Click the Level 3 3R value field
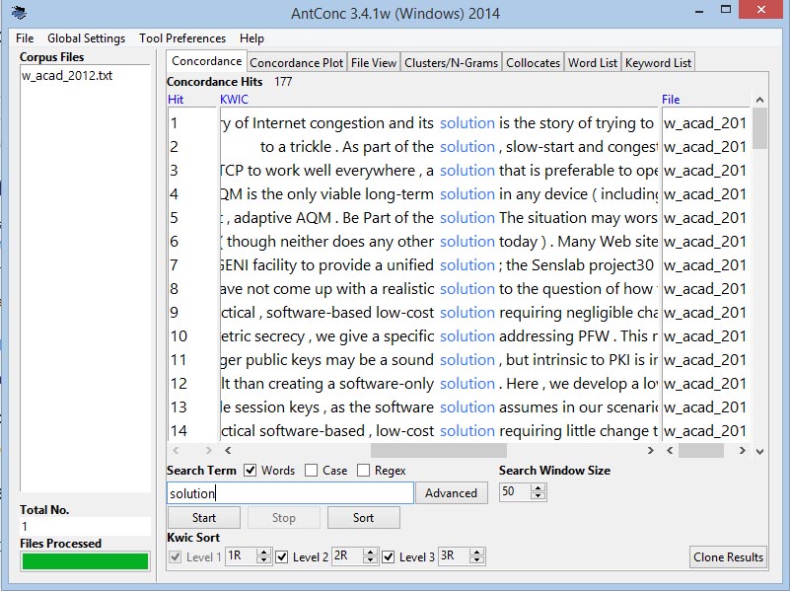This screenshot has height=591, width=790. click(454, 555)
